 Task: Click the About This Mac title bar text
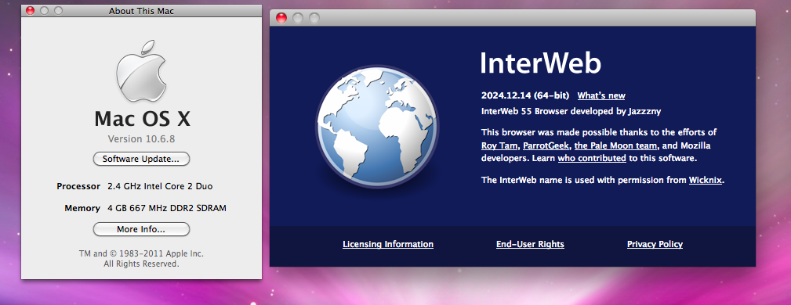[x=141, y=11]
